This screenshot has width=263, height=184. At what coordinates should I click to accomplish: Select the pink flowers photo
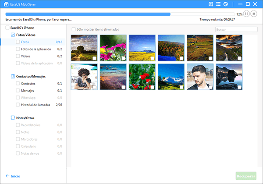pos(113,48)
